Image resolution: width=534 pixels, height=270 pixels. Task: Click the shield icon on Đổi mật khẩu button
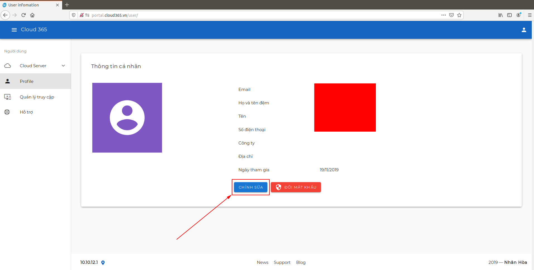(x=278, y=187)
